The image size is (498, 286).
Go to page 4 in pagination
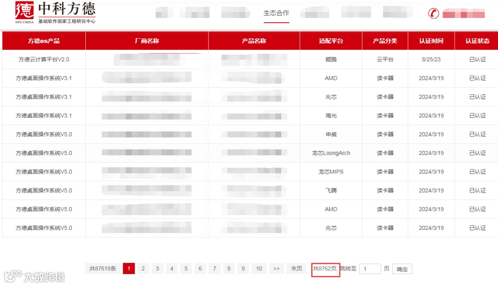pyautogui.click(x=172, y=268)
